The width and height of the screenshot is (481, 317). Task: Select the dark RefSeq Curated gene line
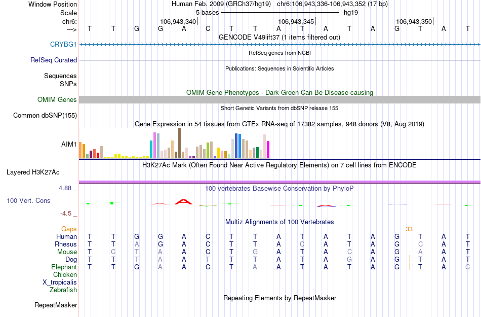click(x=280, y=60)
